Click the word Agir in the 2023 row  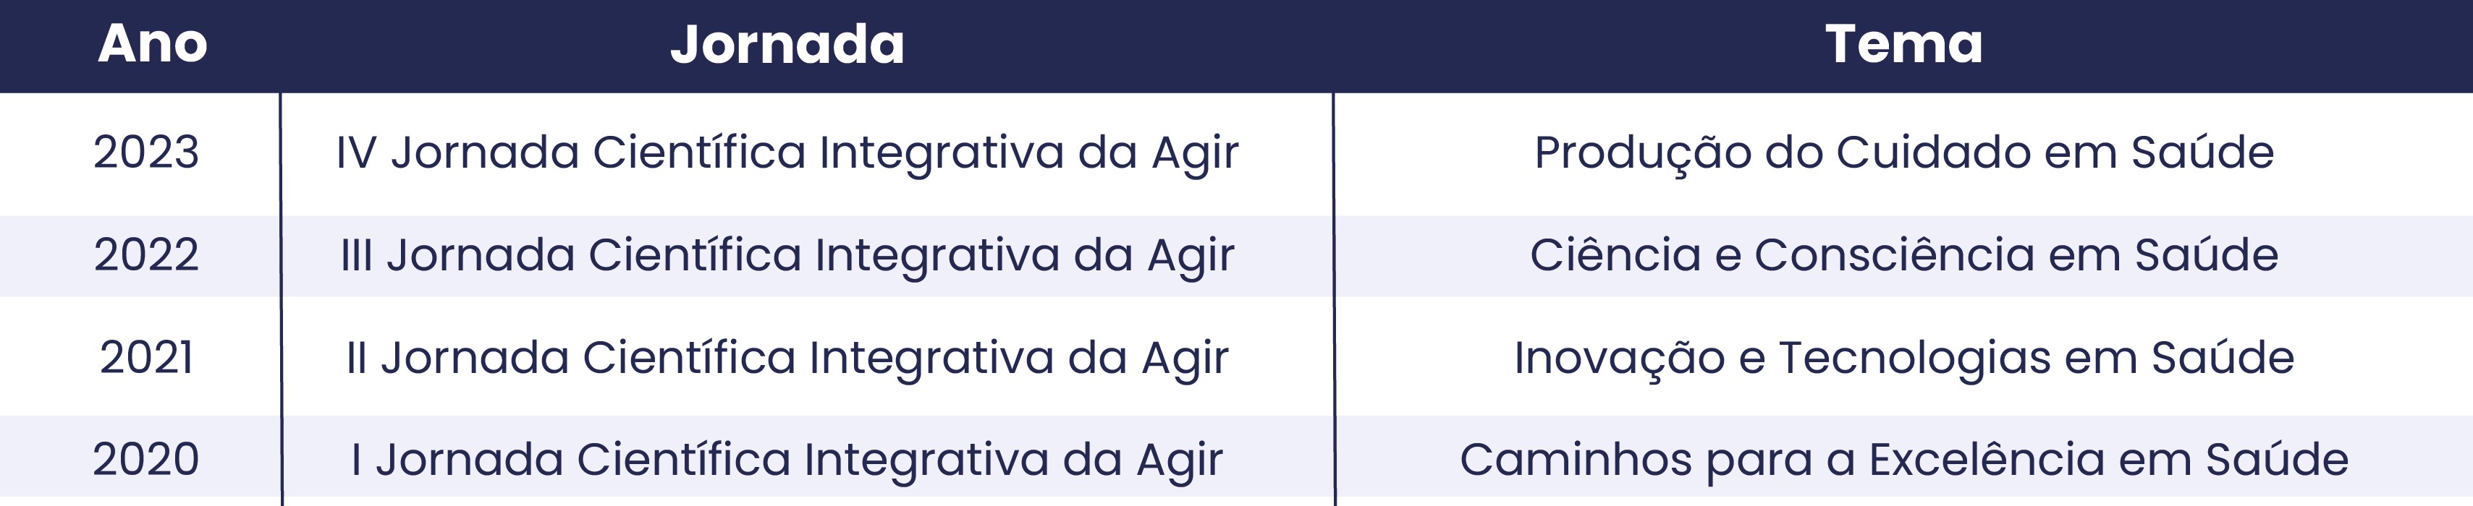click(1195, 154)
